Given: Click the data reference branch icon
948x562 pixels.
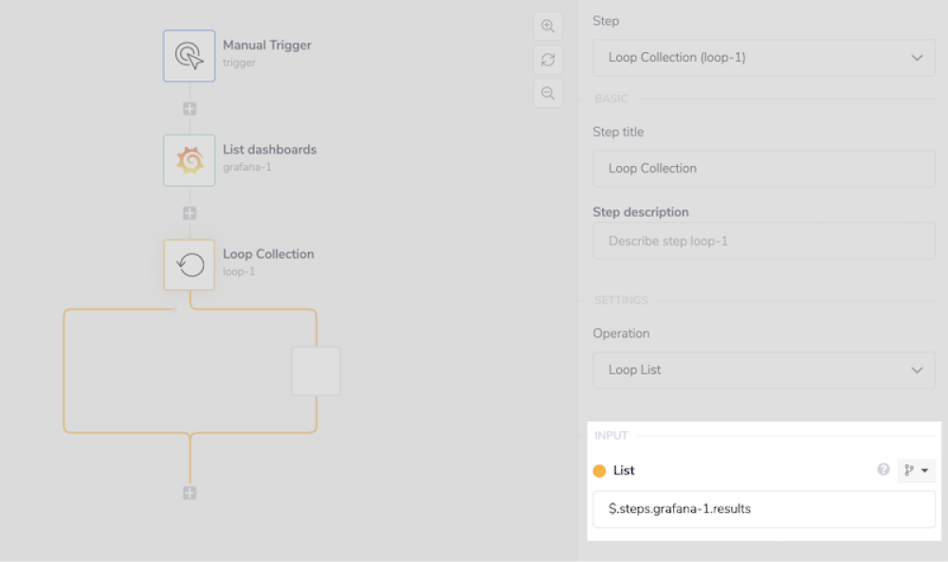Looking at the screenshot, I should (x=910, y=470).
